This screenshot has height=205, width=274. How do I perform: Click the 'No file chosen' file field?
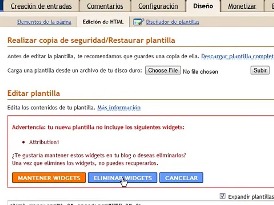pos(200,71)
